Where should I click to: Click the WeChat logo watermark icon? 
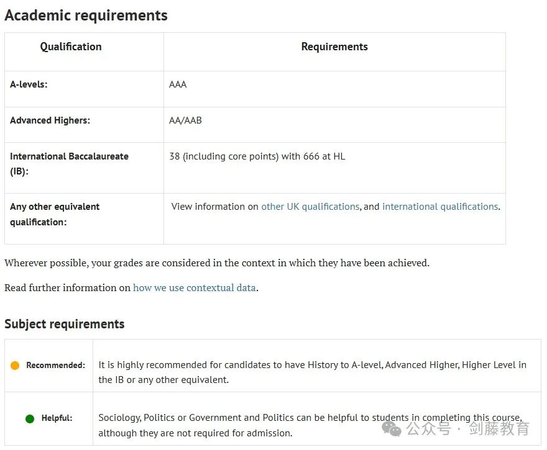(x=392, y=429)
